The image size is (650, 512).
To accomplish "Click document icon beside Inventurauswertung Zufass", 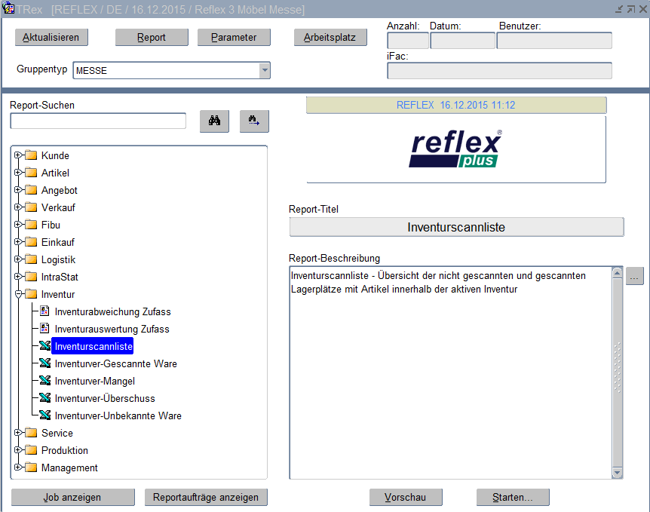I will point(45,329).
